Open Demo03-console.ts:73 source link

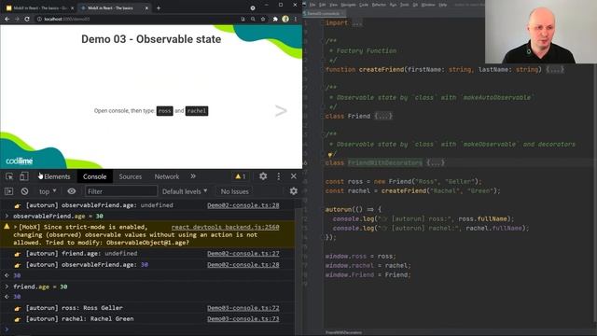click(243, 319)
